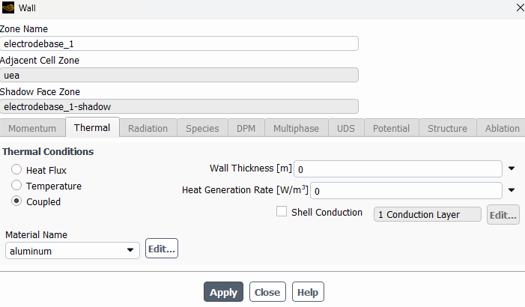Select the Temperature thermal condition

click(x=16, y=186)
